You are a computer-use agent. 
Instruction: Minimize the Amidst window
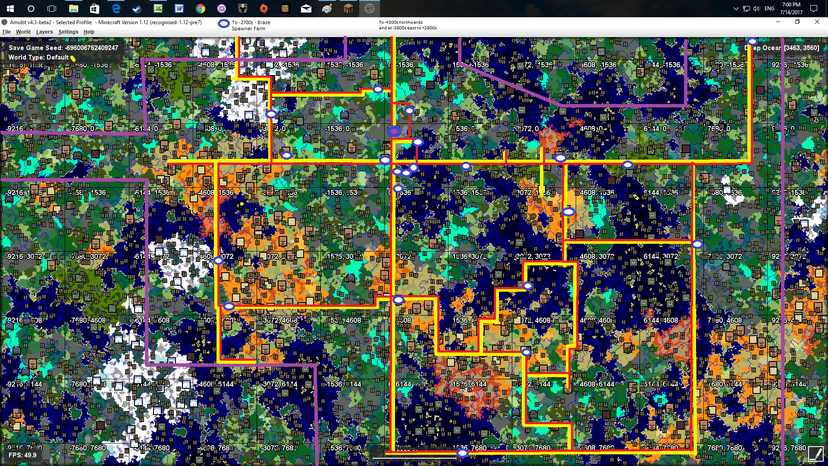tap(778, 22)
